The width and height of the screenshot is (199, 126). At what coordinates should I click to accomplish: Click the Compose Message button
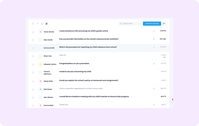pos(152,24)
